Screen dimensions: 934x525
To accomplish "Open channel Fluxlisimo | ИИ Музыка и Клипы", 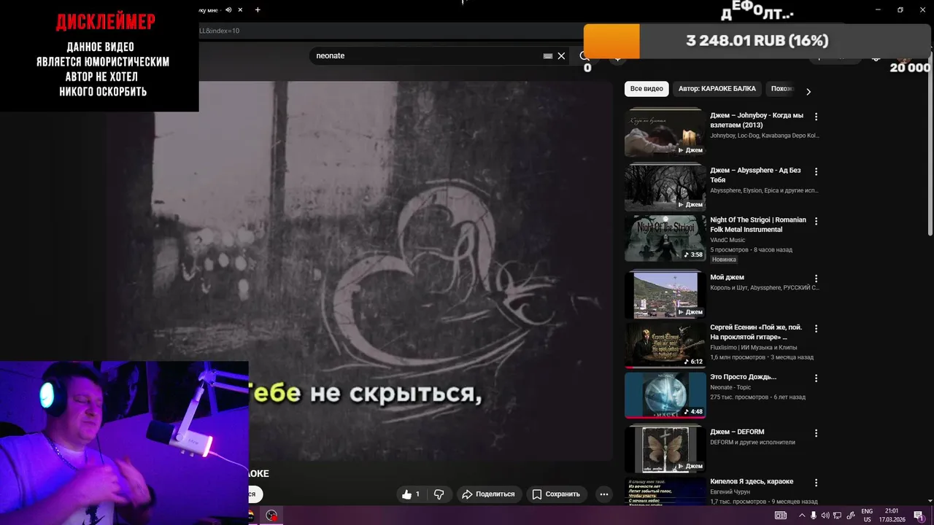I will pos(754,347).
